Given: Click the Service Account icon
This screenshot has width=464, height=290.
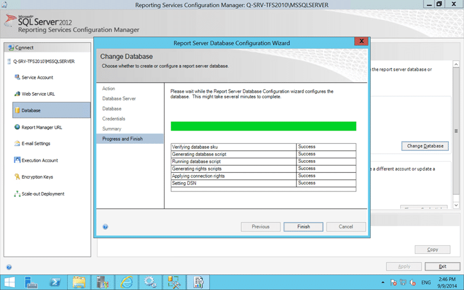Looking at the screenshot, I should point(17,77).
